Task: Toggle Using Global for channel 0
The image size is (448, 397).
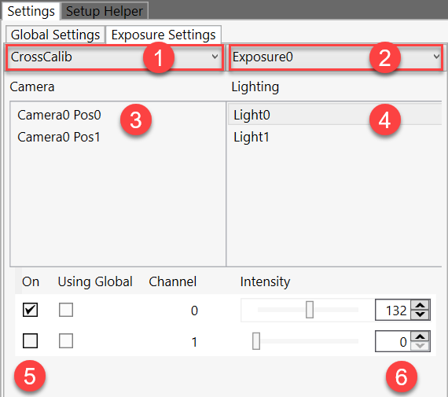Action: [66, 310]
